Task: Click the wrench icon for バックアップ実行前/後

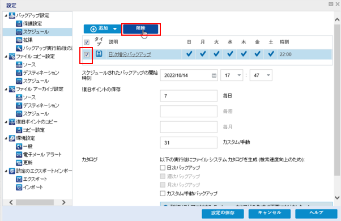Action: coord(19,48)
